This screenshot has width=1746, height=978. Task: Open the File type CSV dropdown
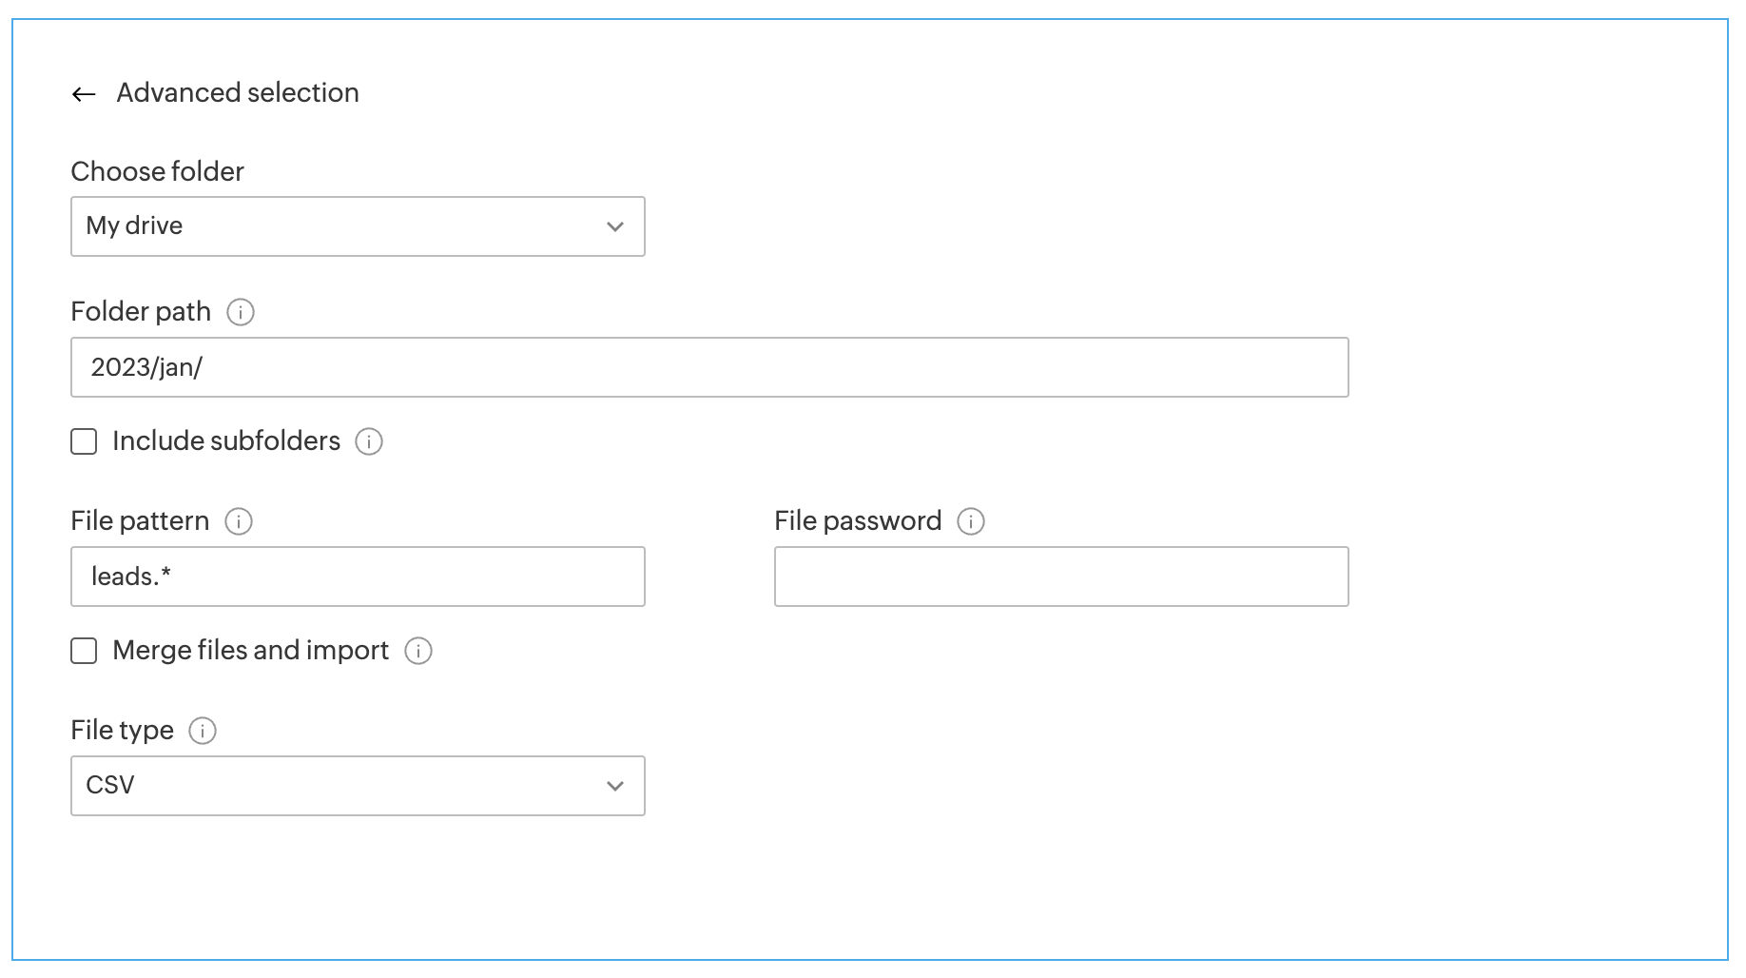(358, 786)
